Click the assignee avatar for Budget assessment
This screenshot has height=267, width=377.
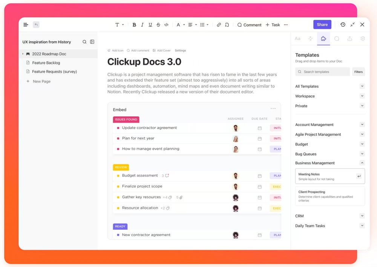click(236, 176)
